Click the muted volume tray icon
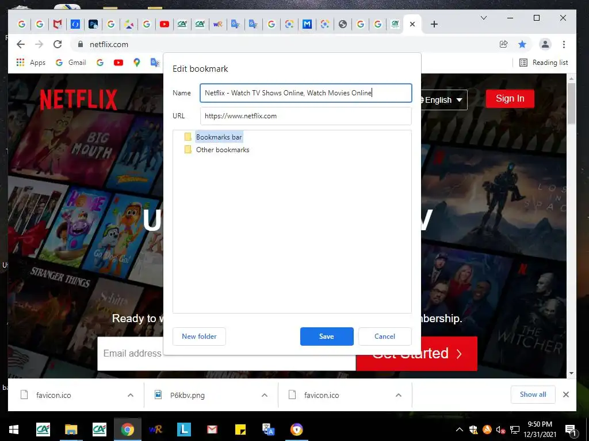Screen dimensions: 589x441 [500, 430]
